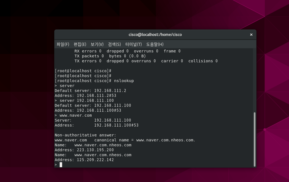Click the text "collisions 0"
This screenshot has width=289, height=182.
[203, 61]
